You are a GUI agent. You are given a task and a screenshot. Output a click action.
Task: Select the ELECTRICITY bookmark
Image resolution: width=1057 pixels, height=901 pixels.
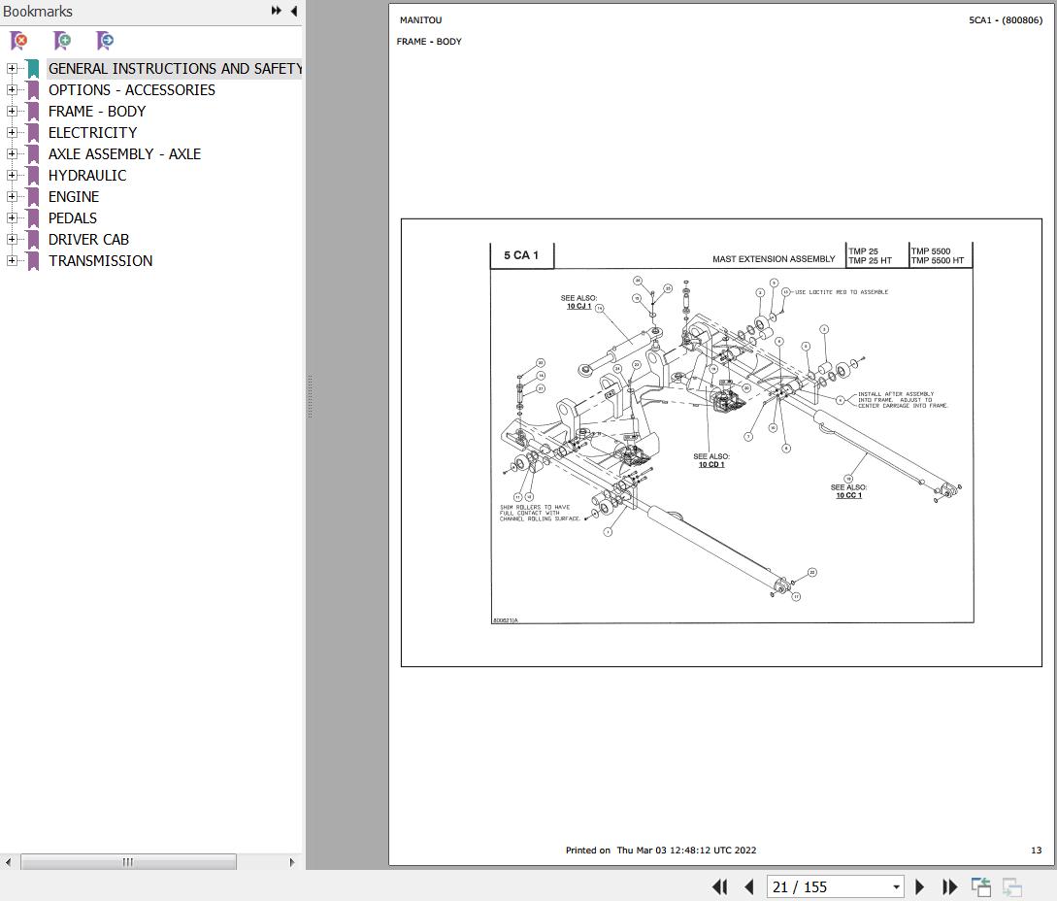pyautogui.click(x=92, y=133)
